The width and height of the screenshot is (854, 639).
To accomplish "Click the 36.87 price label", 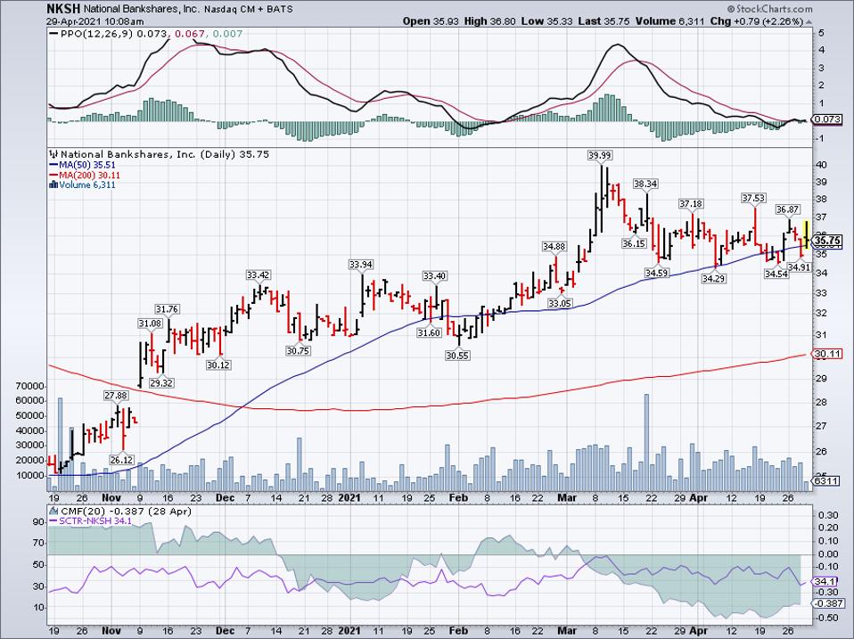I will coord(787,209).
